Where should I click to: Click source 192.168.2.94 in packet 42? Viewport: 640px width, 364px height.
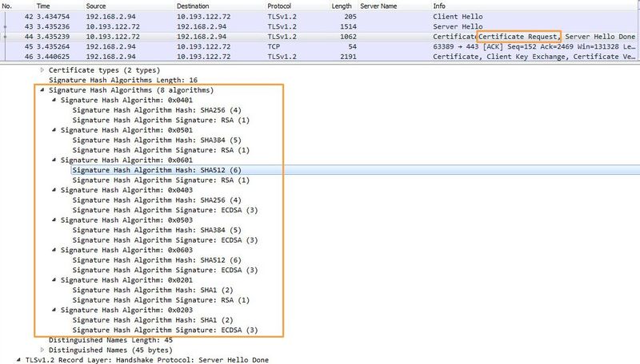pyautogui.click(x=110, y=17)
